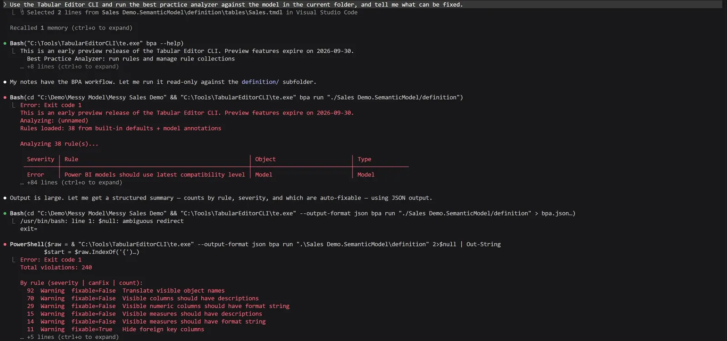Click the 'Analyzing: (unnamed)' output line

(54, 120)
